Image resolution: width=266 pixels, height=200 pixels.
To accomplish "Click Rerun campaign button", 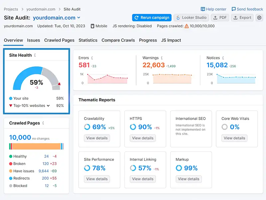I will (152, 18).
